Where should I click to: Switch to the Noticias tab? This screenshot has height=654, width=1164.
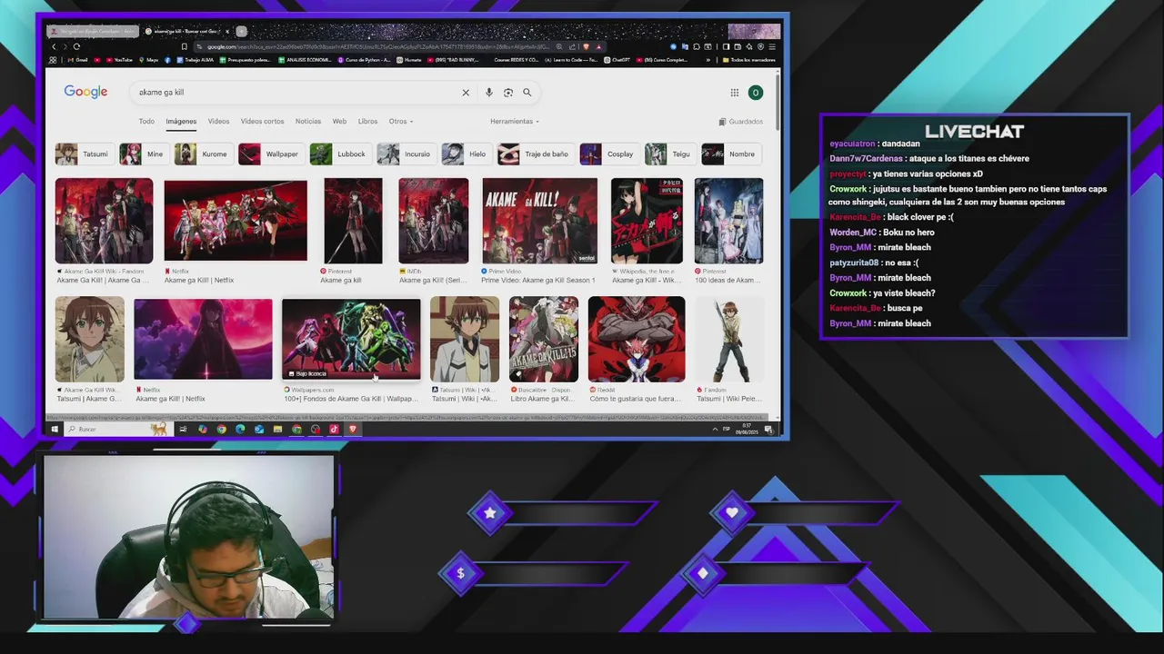pos(307,122)
